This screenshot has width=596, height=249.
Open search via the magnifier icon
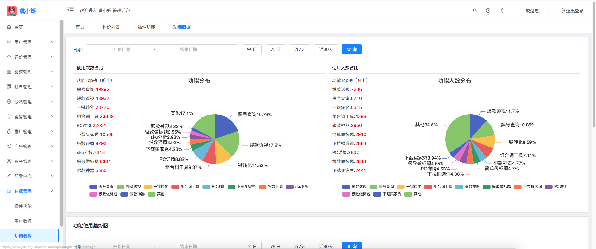pyautogui.click(x=475, y=11)
